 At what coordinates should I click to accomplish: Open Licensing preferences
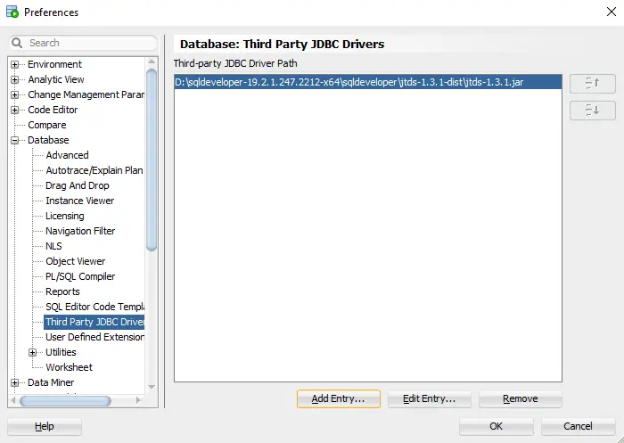tap(65, 216)
